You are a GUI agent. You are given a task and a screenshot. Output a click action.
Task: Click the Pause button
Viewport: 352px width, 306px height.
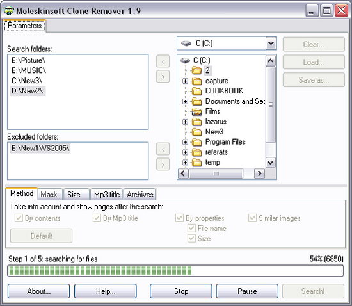tap(247, 291)
